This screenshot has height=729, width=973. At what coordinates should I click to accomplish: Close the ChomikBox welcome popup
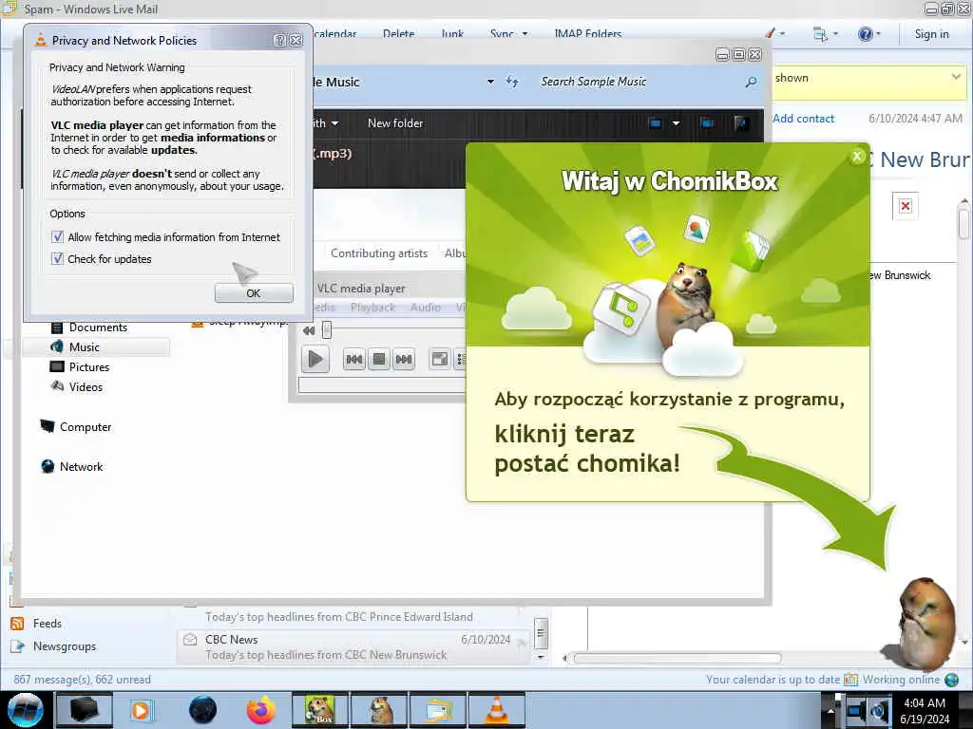(x=857, y=157)
